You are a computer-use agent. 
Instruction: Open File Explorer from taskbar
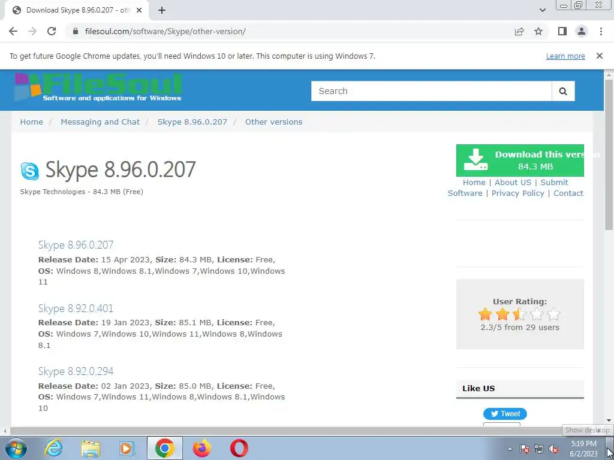click(91, 448)
